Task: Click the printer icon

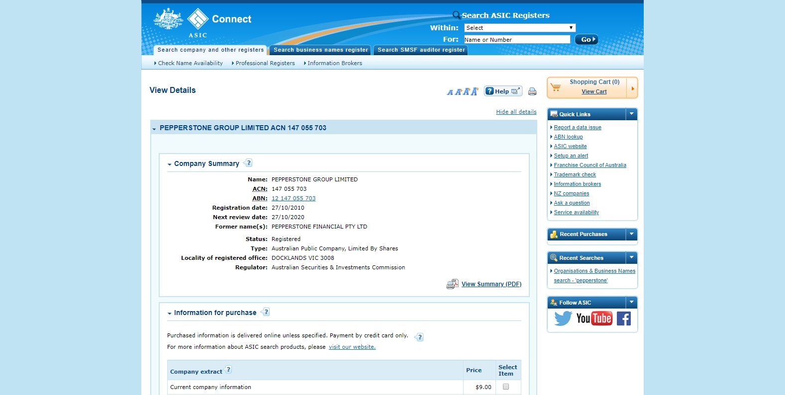Action: [532, 91]
